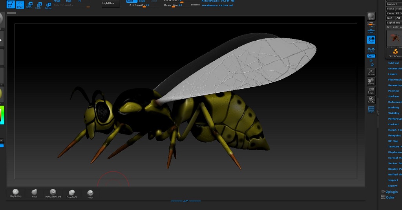Toggle Edit mode button

click(x=11, y=4)
